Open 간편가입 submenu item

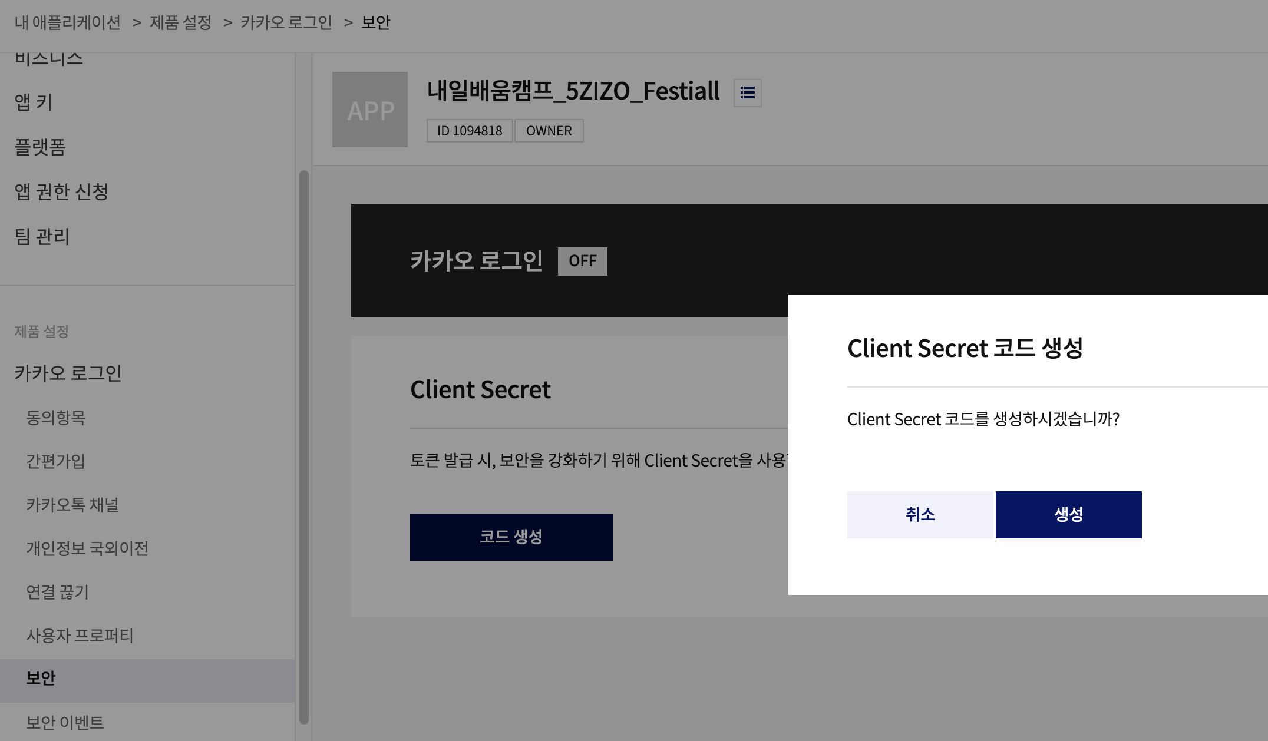(x=56, y=461)
